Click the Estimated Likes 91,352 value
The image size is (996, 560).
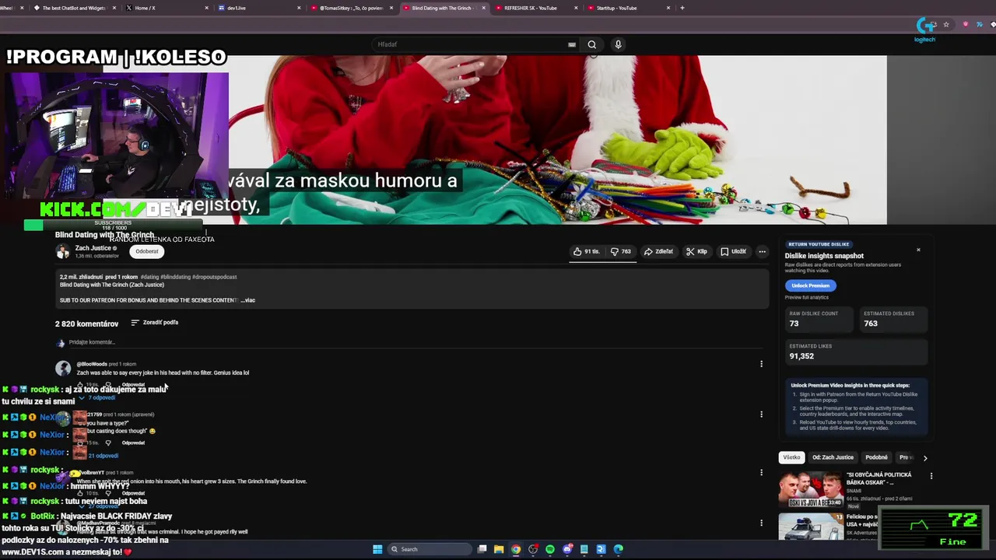click(x=801, y=356)
